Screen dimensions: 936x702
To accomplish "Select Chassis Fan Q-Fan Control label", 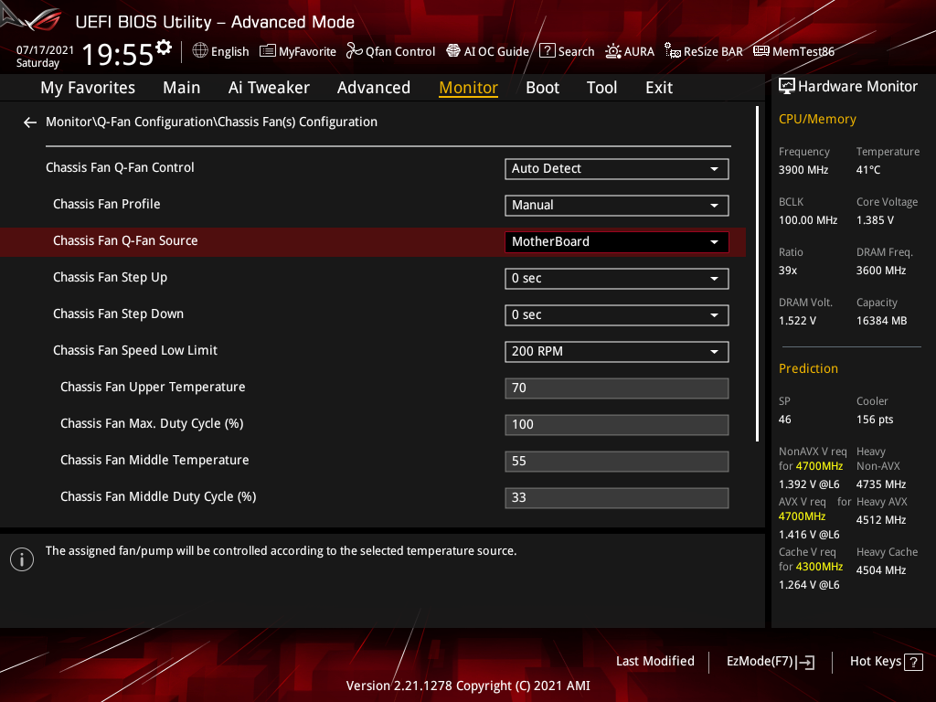I will pos(120,168).
